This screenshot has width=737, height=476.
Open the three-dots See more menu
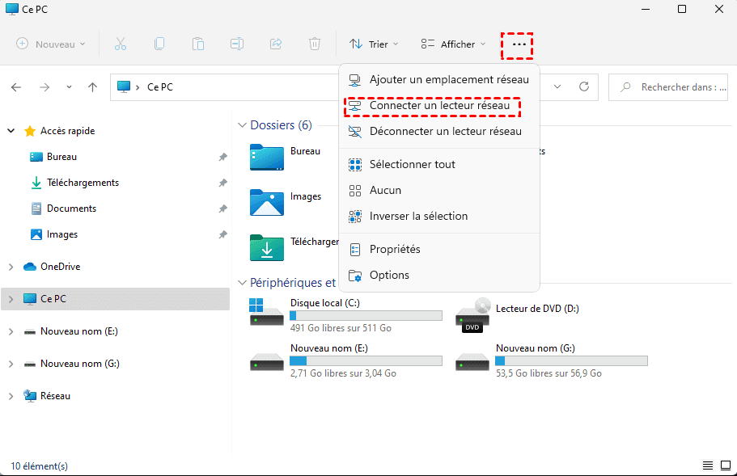[x=519, y=44]
